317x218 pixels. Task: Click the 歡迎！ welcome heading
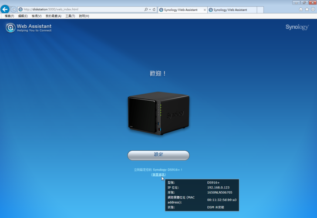coord(158,73)
